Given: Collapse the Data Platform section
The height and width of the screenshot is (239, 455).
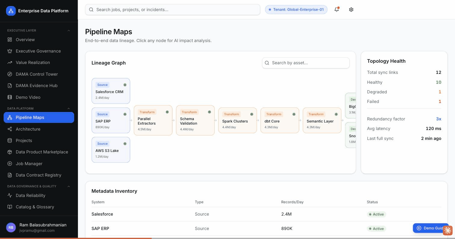Looking at the screenshot, I should point(69,108).
